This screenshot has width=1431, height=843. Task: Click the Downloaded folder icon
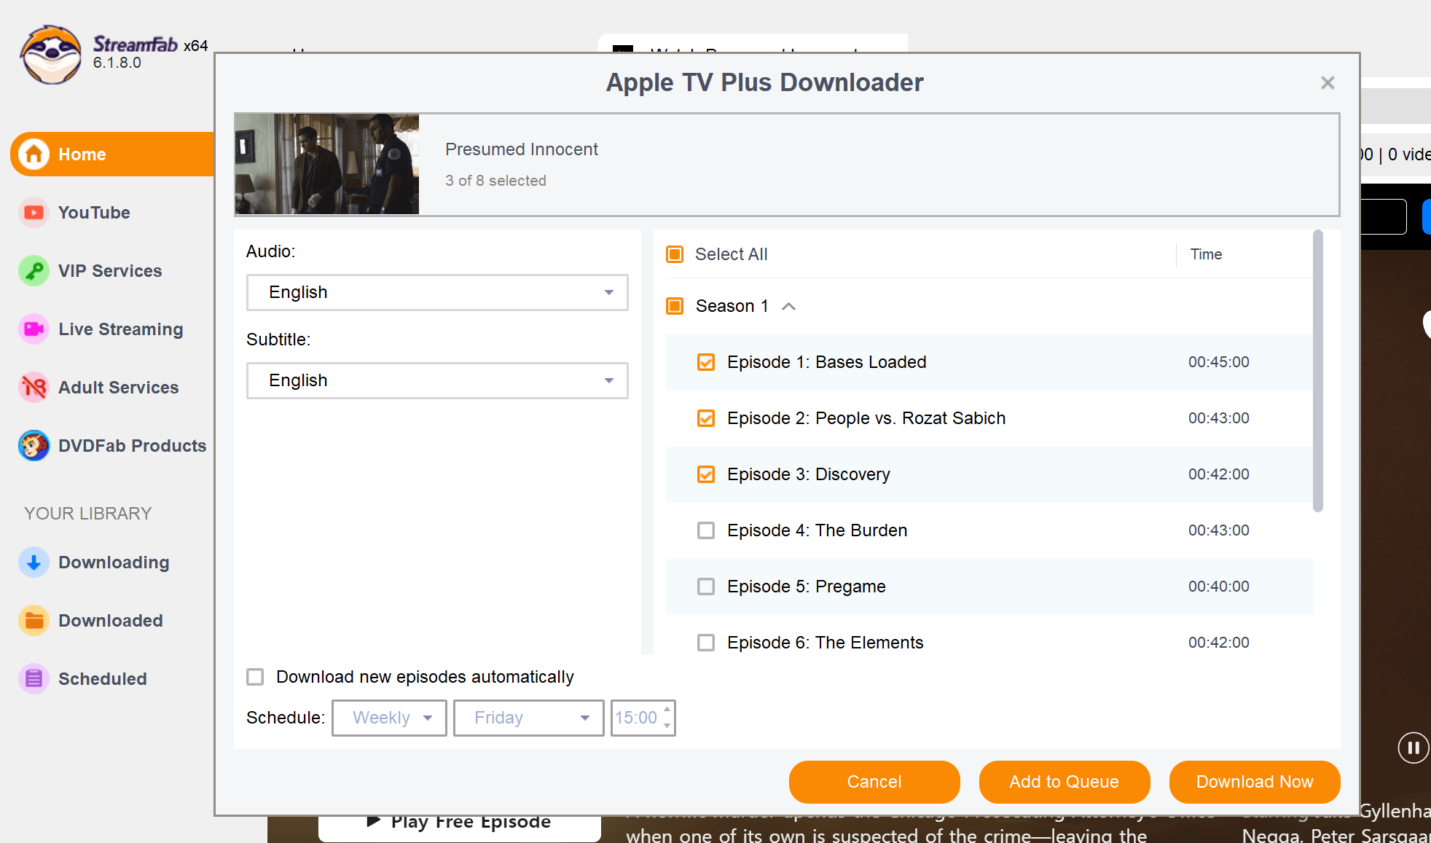click(34, 621)
